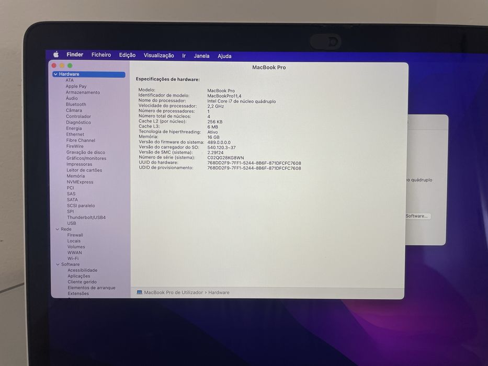
Task: Select Apple Pay in the sidebar
Action: (x=76, y=86)
